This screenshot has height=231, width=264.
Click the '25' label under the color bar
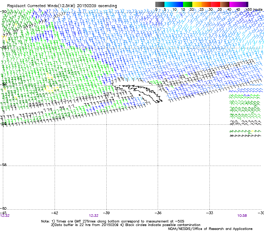coord(201,10)
